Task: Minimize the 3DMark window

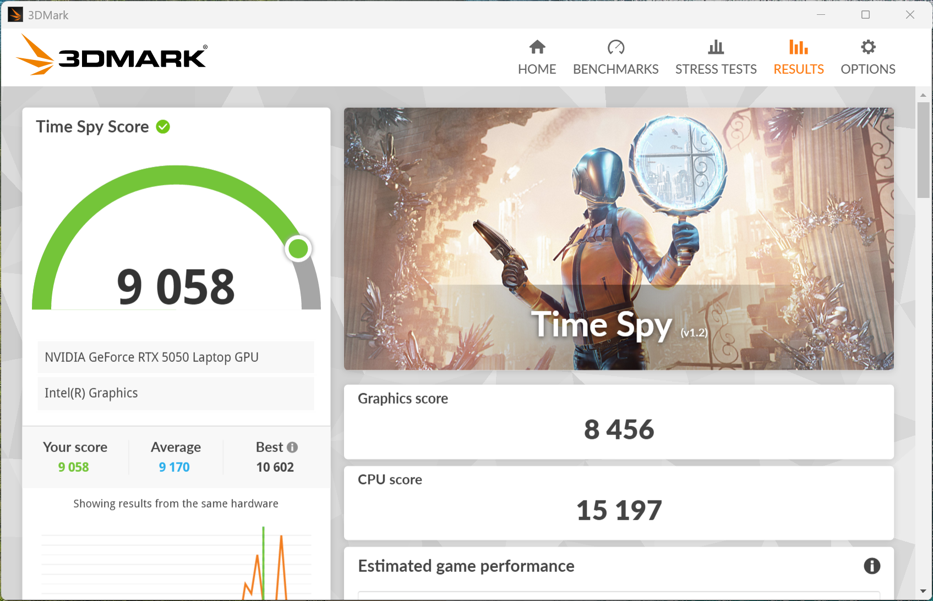Action: pos(821,15)
